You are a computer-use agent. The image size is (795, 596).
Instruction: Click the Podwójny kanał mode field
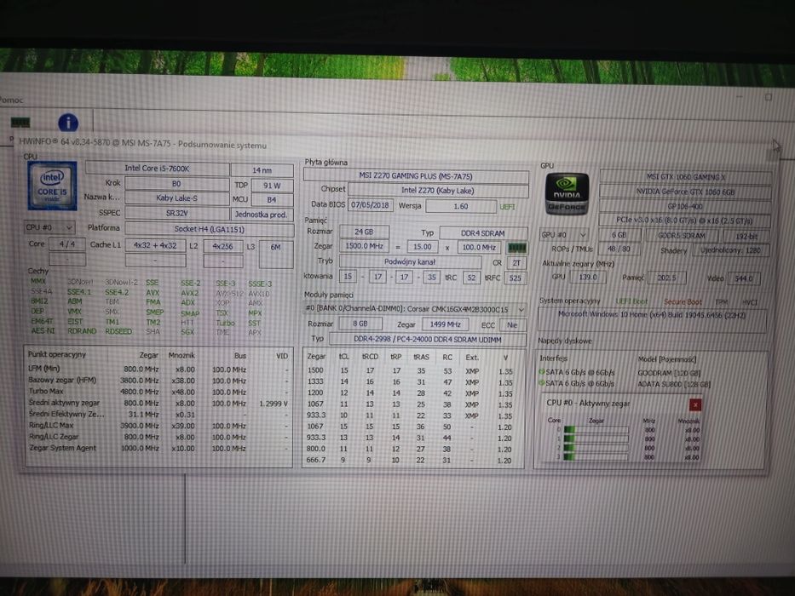[x=410, y=262]
